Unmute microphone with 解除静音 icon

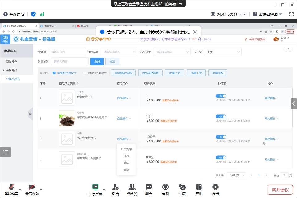click(x=11, y=187)
